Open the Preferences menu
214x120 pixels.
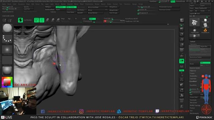(89, 4)
